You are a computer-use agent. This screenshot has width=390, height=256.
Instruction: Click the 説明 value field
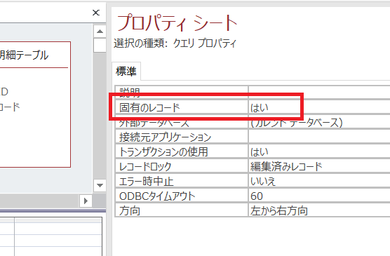(319, 93)
